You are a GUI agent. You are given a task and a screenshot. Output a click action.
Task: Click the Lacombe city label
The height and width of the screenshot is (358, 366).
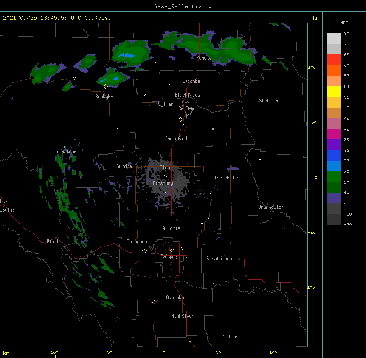point(191,81)
